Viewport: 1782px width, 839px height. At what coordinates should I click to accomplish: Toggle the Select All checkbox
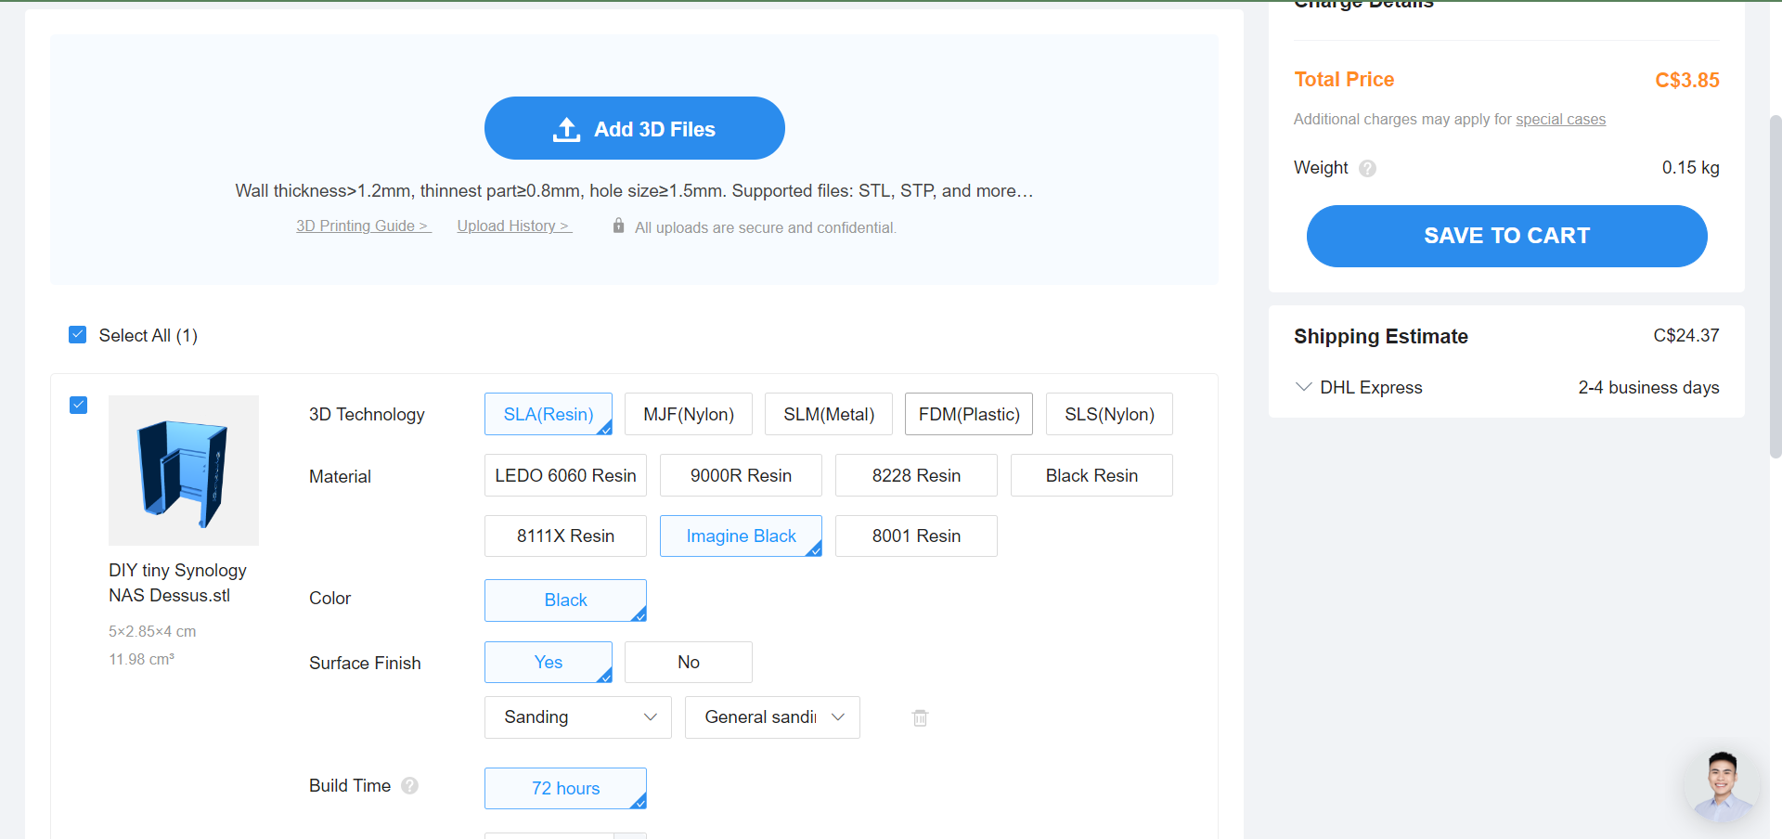78,335
